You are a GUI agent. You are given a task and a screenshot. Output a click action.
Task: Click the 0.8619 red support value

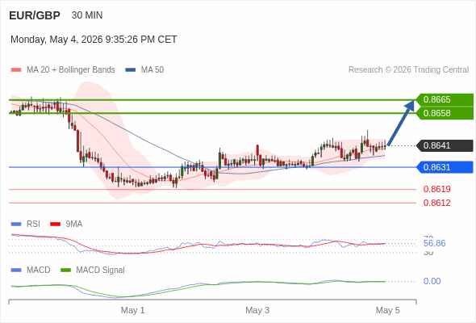[x=436, y=189]
